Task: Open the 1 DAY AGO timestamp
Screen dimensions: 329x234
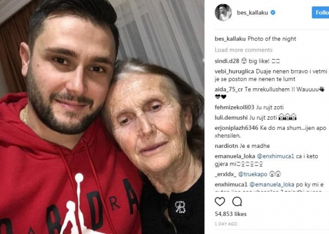Action: 226,224
